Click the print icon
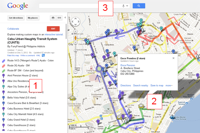 click(53, 18)
